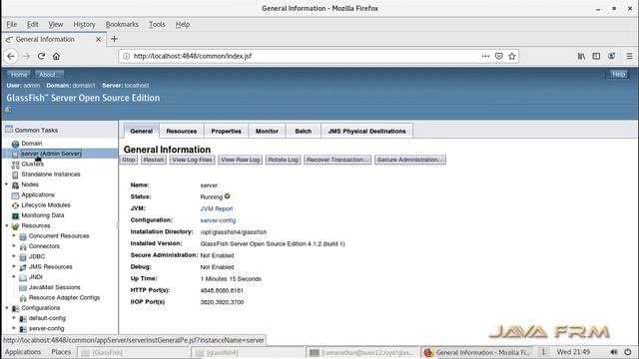
Task: Open the Batch tab
Action: point(304,131)
